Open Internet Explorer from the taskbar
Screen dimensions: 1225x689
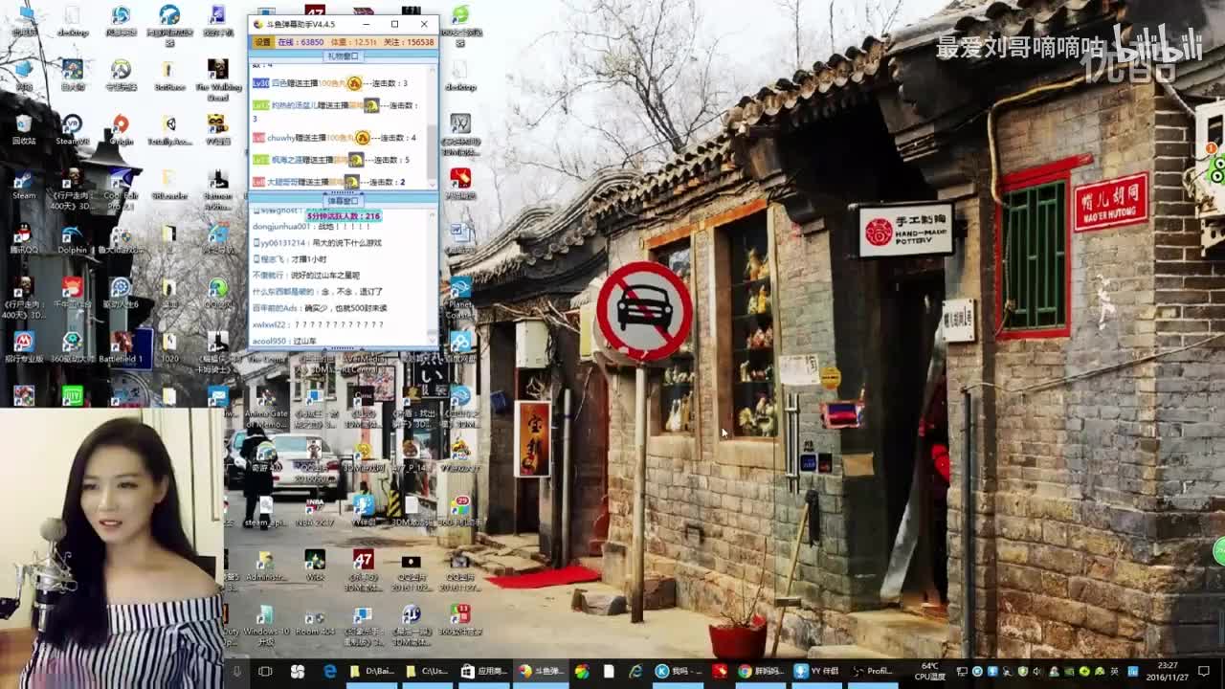click(x=635, y=672)
